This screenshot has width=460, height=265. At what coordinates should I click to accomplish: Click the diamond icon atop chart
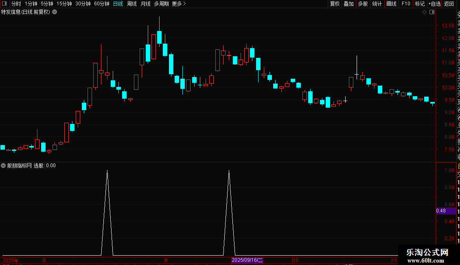(x=424, y=12)
